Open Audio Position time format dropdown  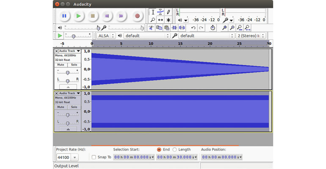pyautogui.click(x=240, y=157)
